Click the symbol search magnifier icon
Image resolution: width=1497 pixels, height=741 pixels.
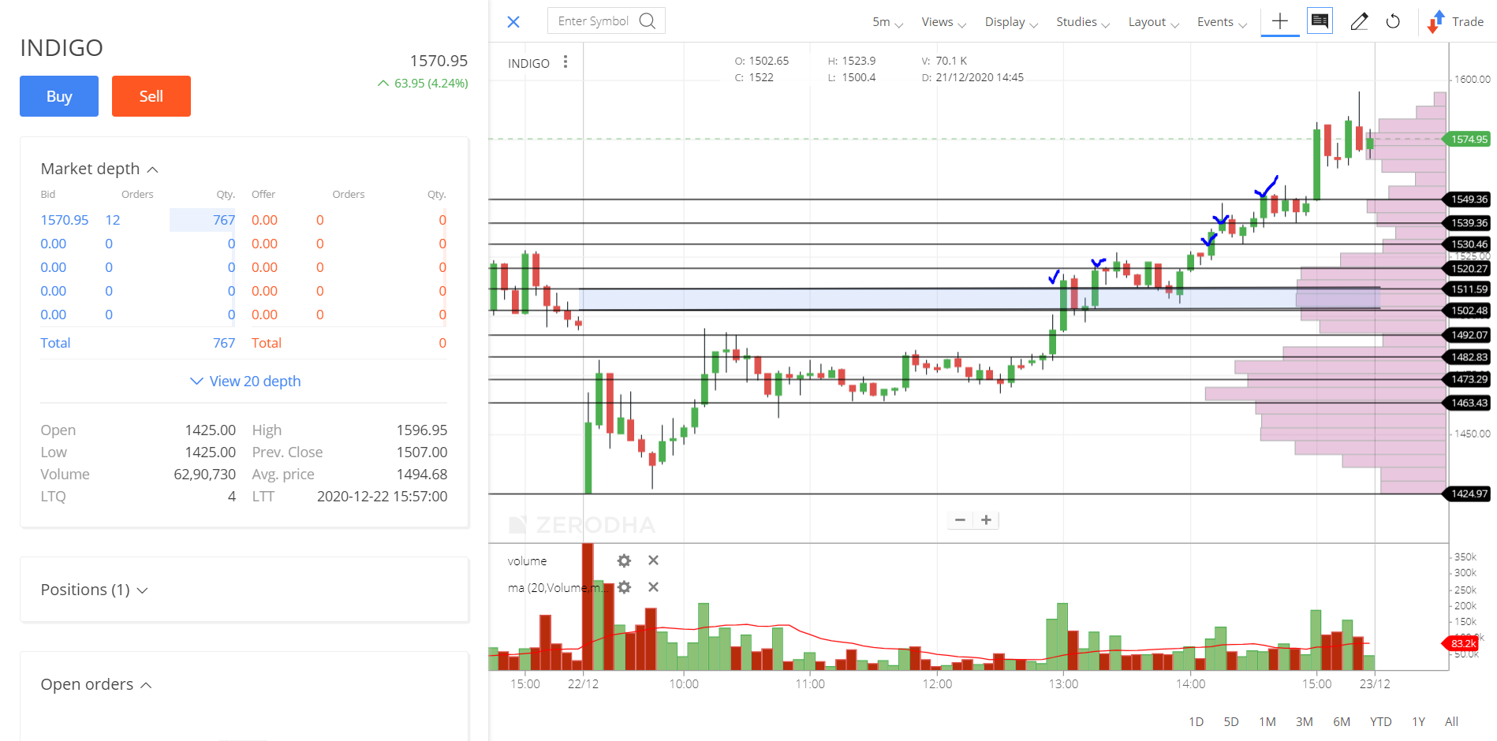click(648, 21)
